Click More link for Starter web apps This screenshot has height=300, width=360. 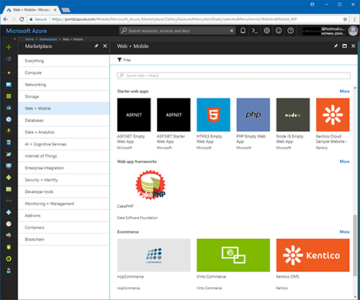344,91
